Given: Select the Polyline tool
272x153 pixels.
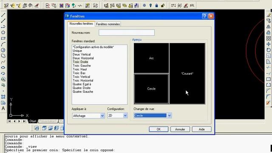Looking at the screenshot, I should coord(3,27).
